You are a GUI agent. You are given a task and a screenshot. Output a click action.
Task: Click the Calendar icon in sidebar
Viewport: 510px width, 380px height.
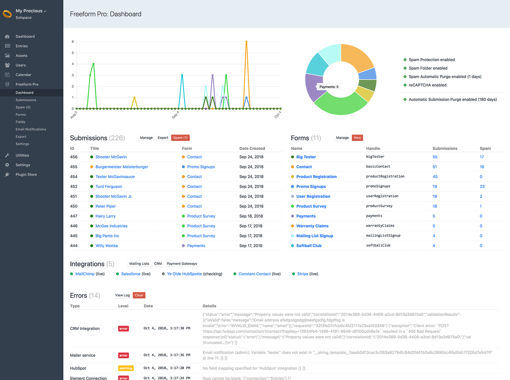7,75
